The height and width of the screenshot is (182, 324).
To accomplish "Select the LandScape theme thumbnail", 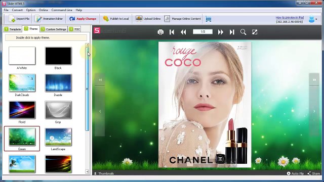I will tap(58, 137).
